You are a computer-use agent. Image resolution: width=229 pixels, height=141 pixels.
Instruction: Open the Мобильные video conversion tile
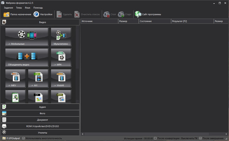(27, 37)
